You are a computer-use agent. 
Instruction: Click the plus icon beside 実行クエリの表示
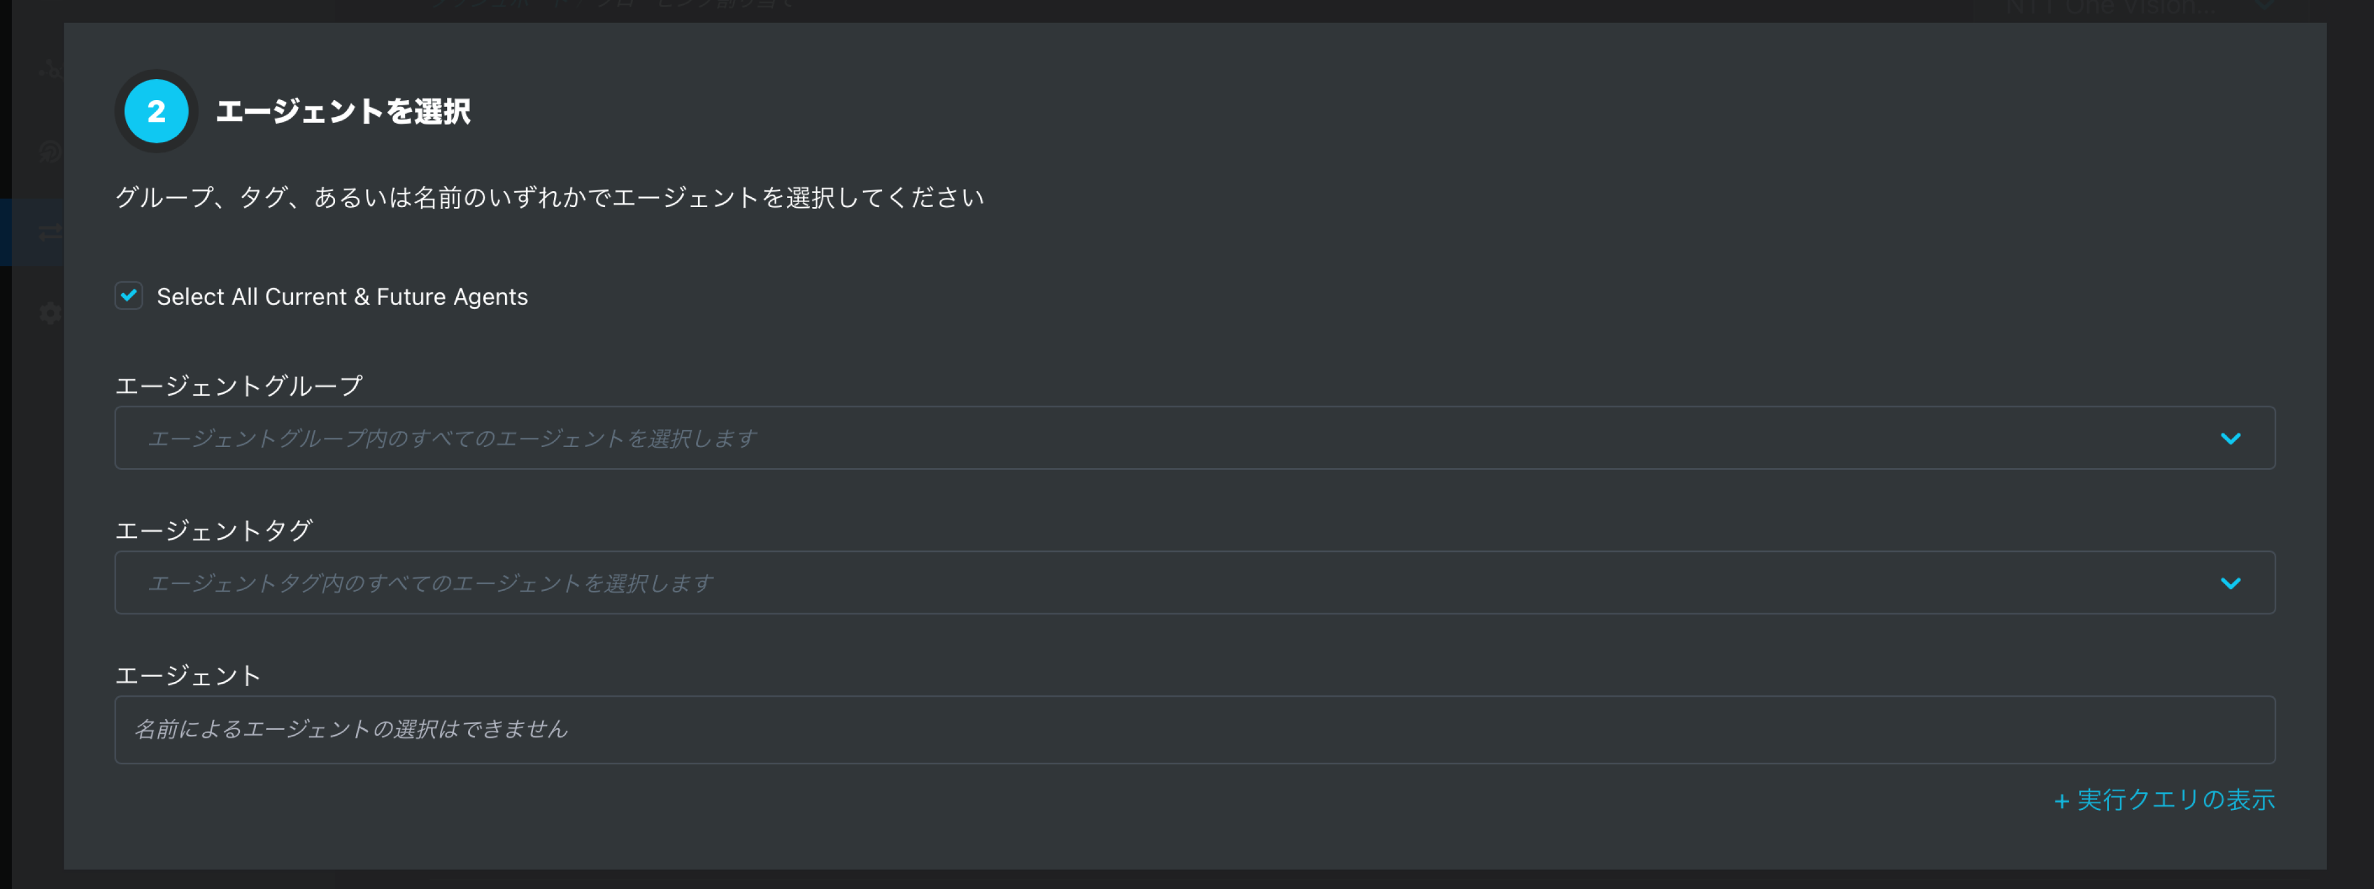point(2062,801)
